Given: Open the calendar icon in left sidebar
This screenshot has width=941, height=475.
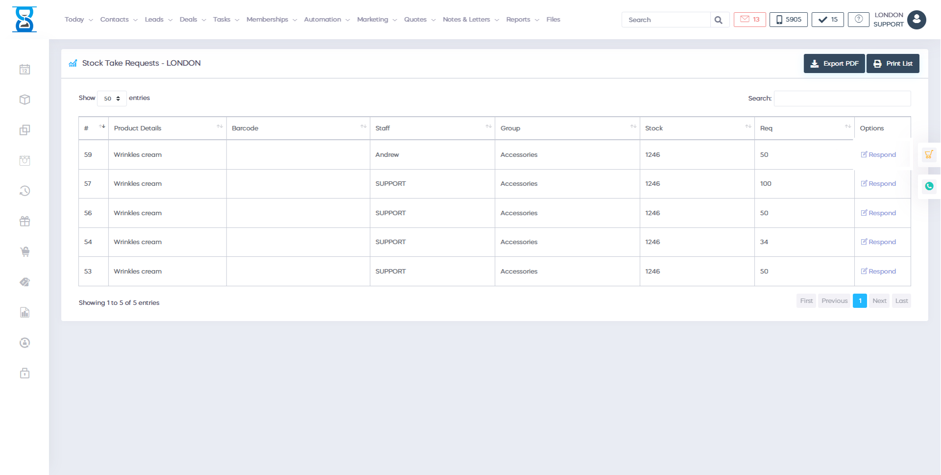Looking at the screenshot, I should coord(25,70).
